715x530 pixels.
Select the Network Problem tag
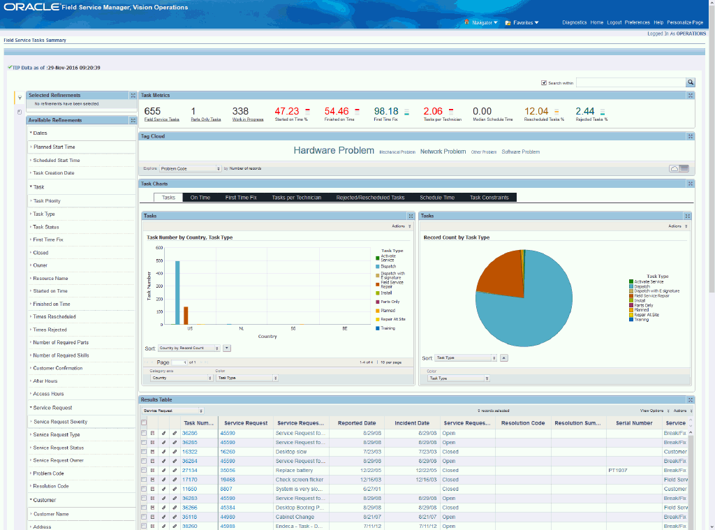pyautogui.click(x=443, y=152)
